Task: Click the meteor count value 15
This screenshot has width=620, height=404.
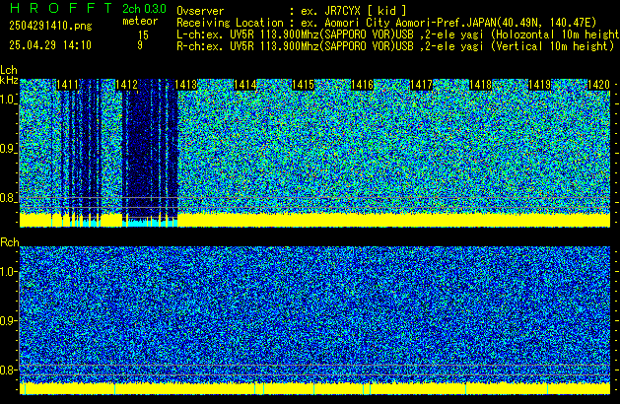Action: click(143, 35)
